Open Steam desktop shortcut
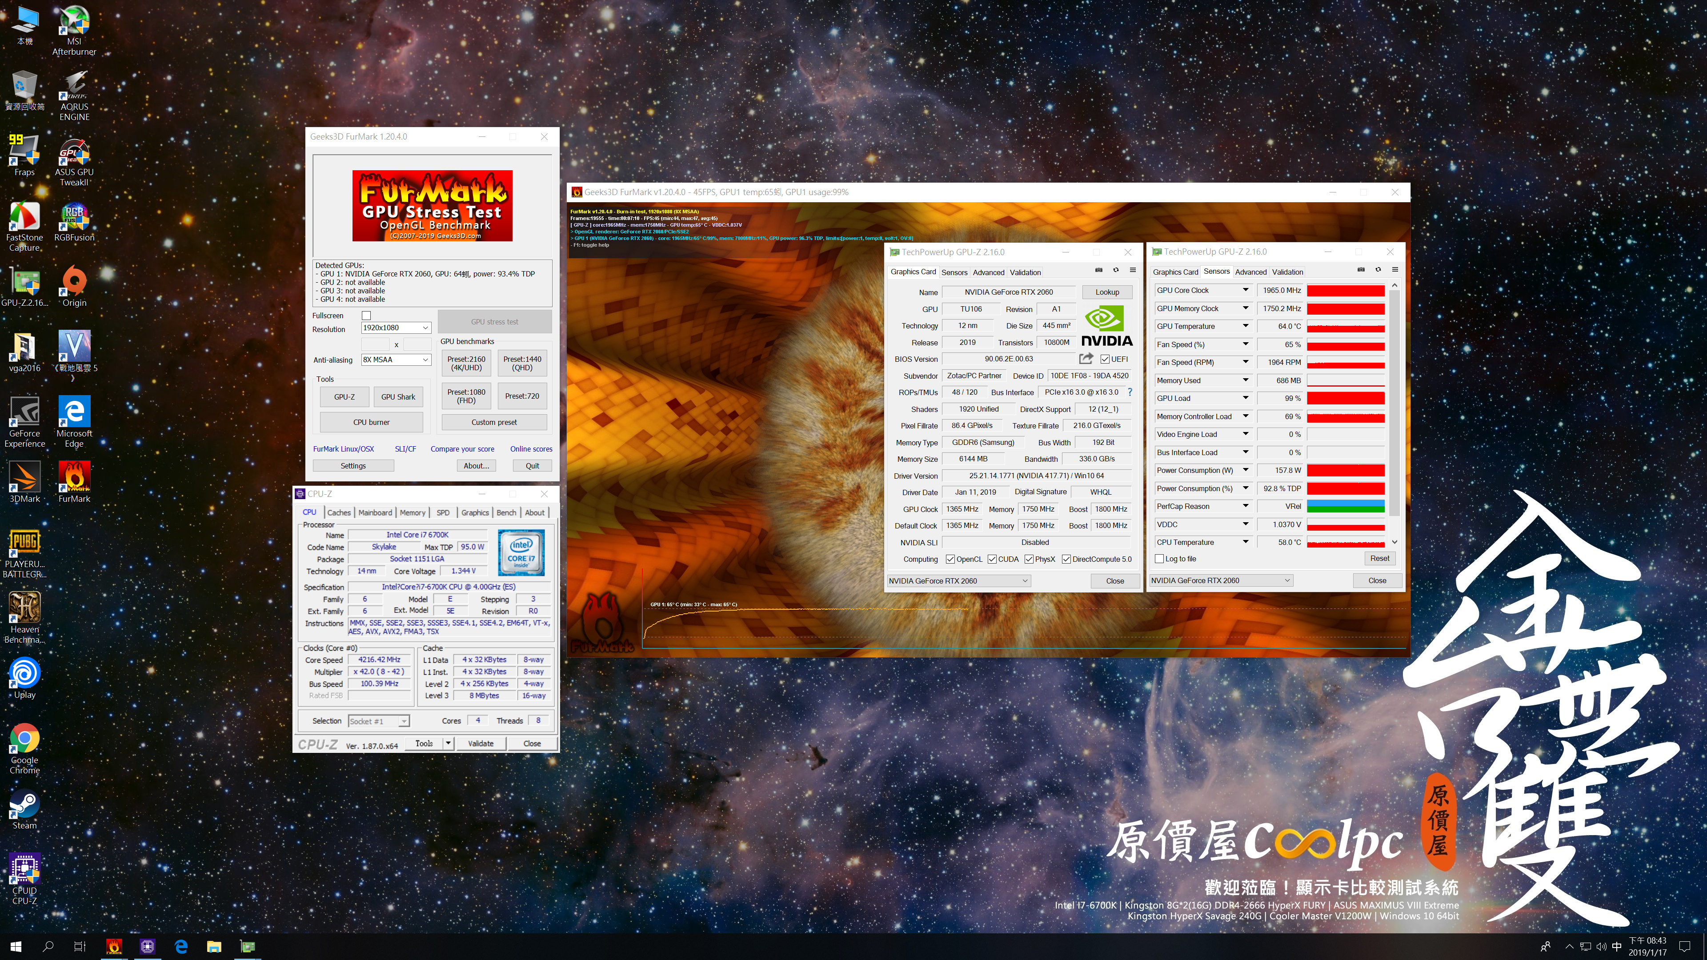Image resolution: width=1707 pixels, height=960 pixels. (24, 810)
